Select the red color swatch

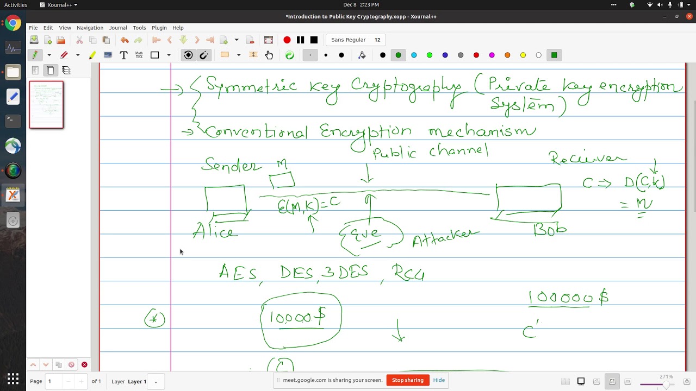tap(476, 55)
